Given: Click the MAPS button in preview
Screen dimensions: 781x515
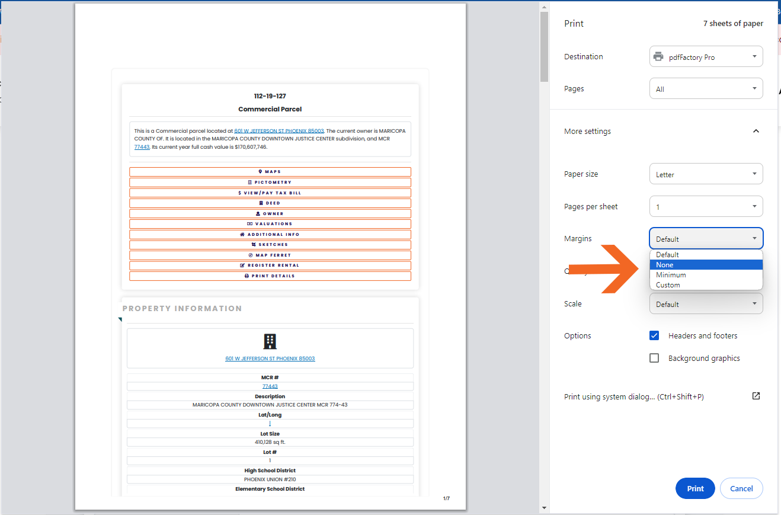Looking at the screenshot, I should [270, 172].
